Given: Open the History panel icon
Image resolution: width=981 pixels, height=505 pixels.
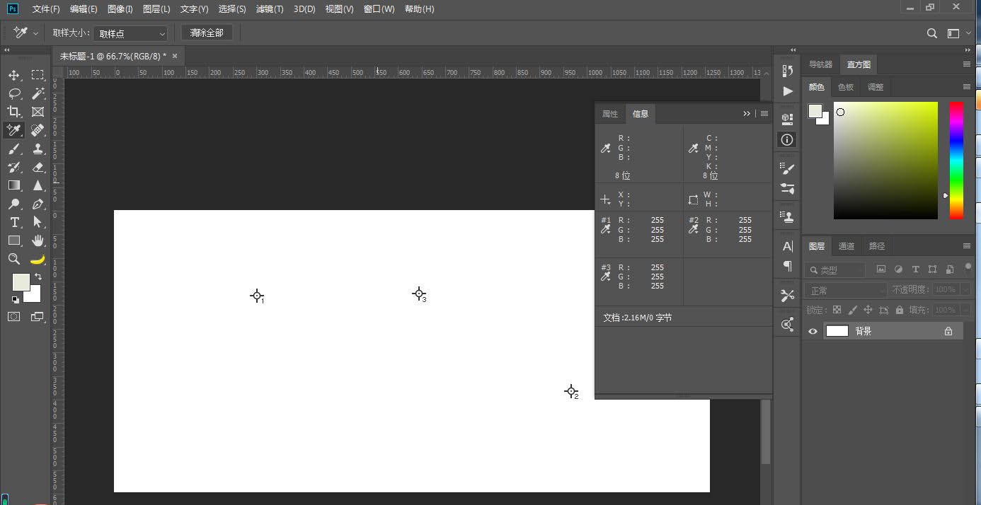Looking at the screenshot, I should pyautogui.click(x=788, y=70).
